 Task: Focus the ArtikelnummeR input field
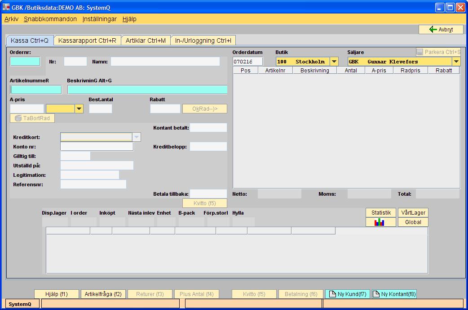coord(36,90)
